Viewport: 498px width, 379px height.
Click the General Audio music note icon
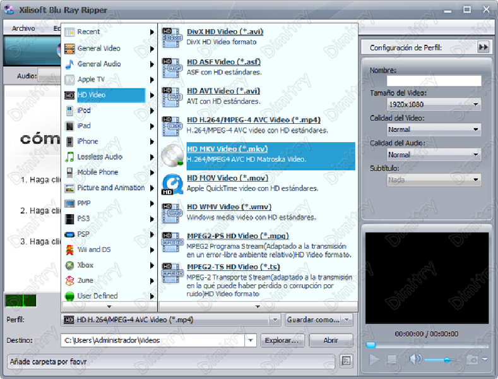point(69,64)
